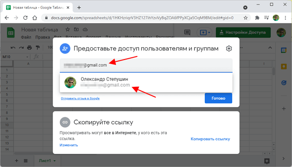Click the vertical scrollbar
The height and width of the screenshot is (167, 292).
pyautogui.click(x=274, y=72)
